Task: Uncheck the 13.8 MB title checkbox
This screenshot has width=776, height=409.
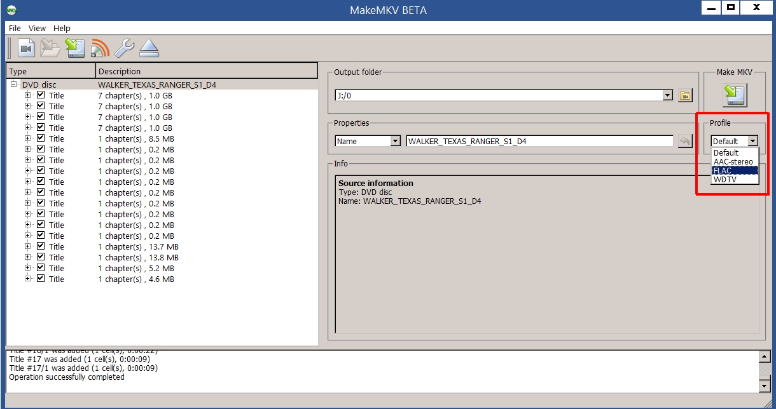Action: pos(41,257)
